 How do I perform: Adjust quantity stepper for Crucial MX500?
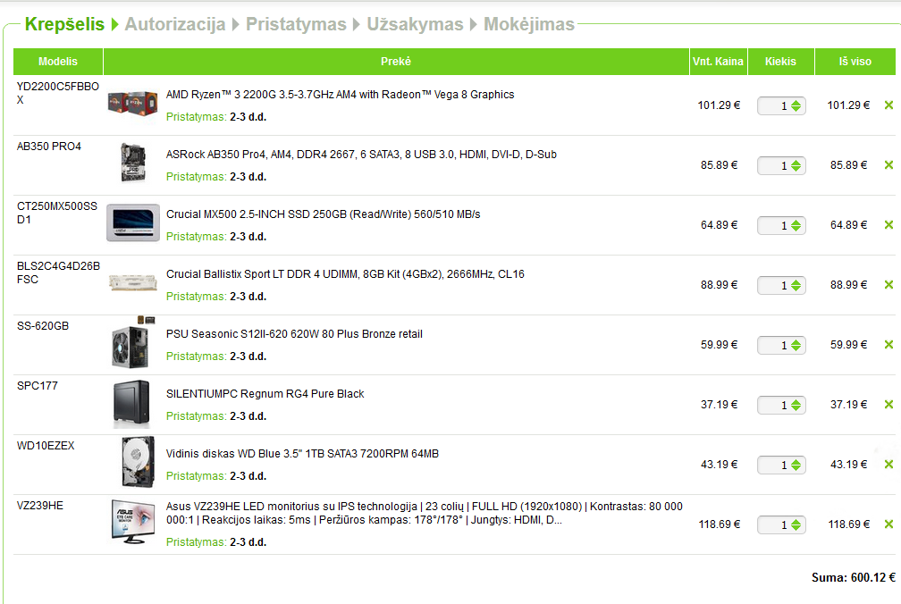click(x=796, y=226)
